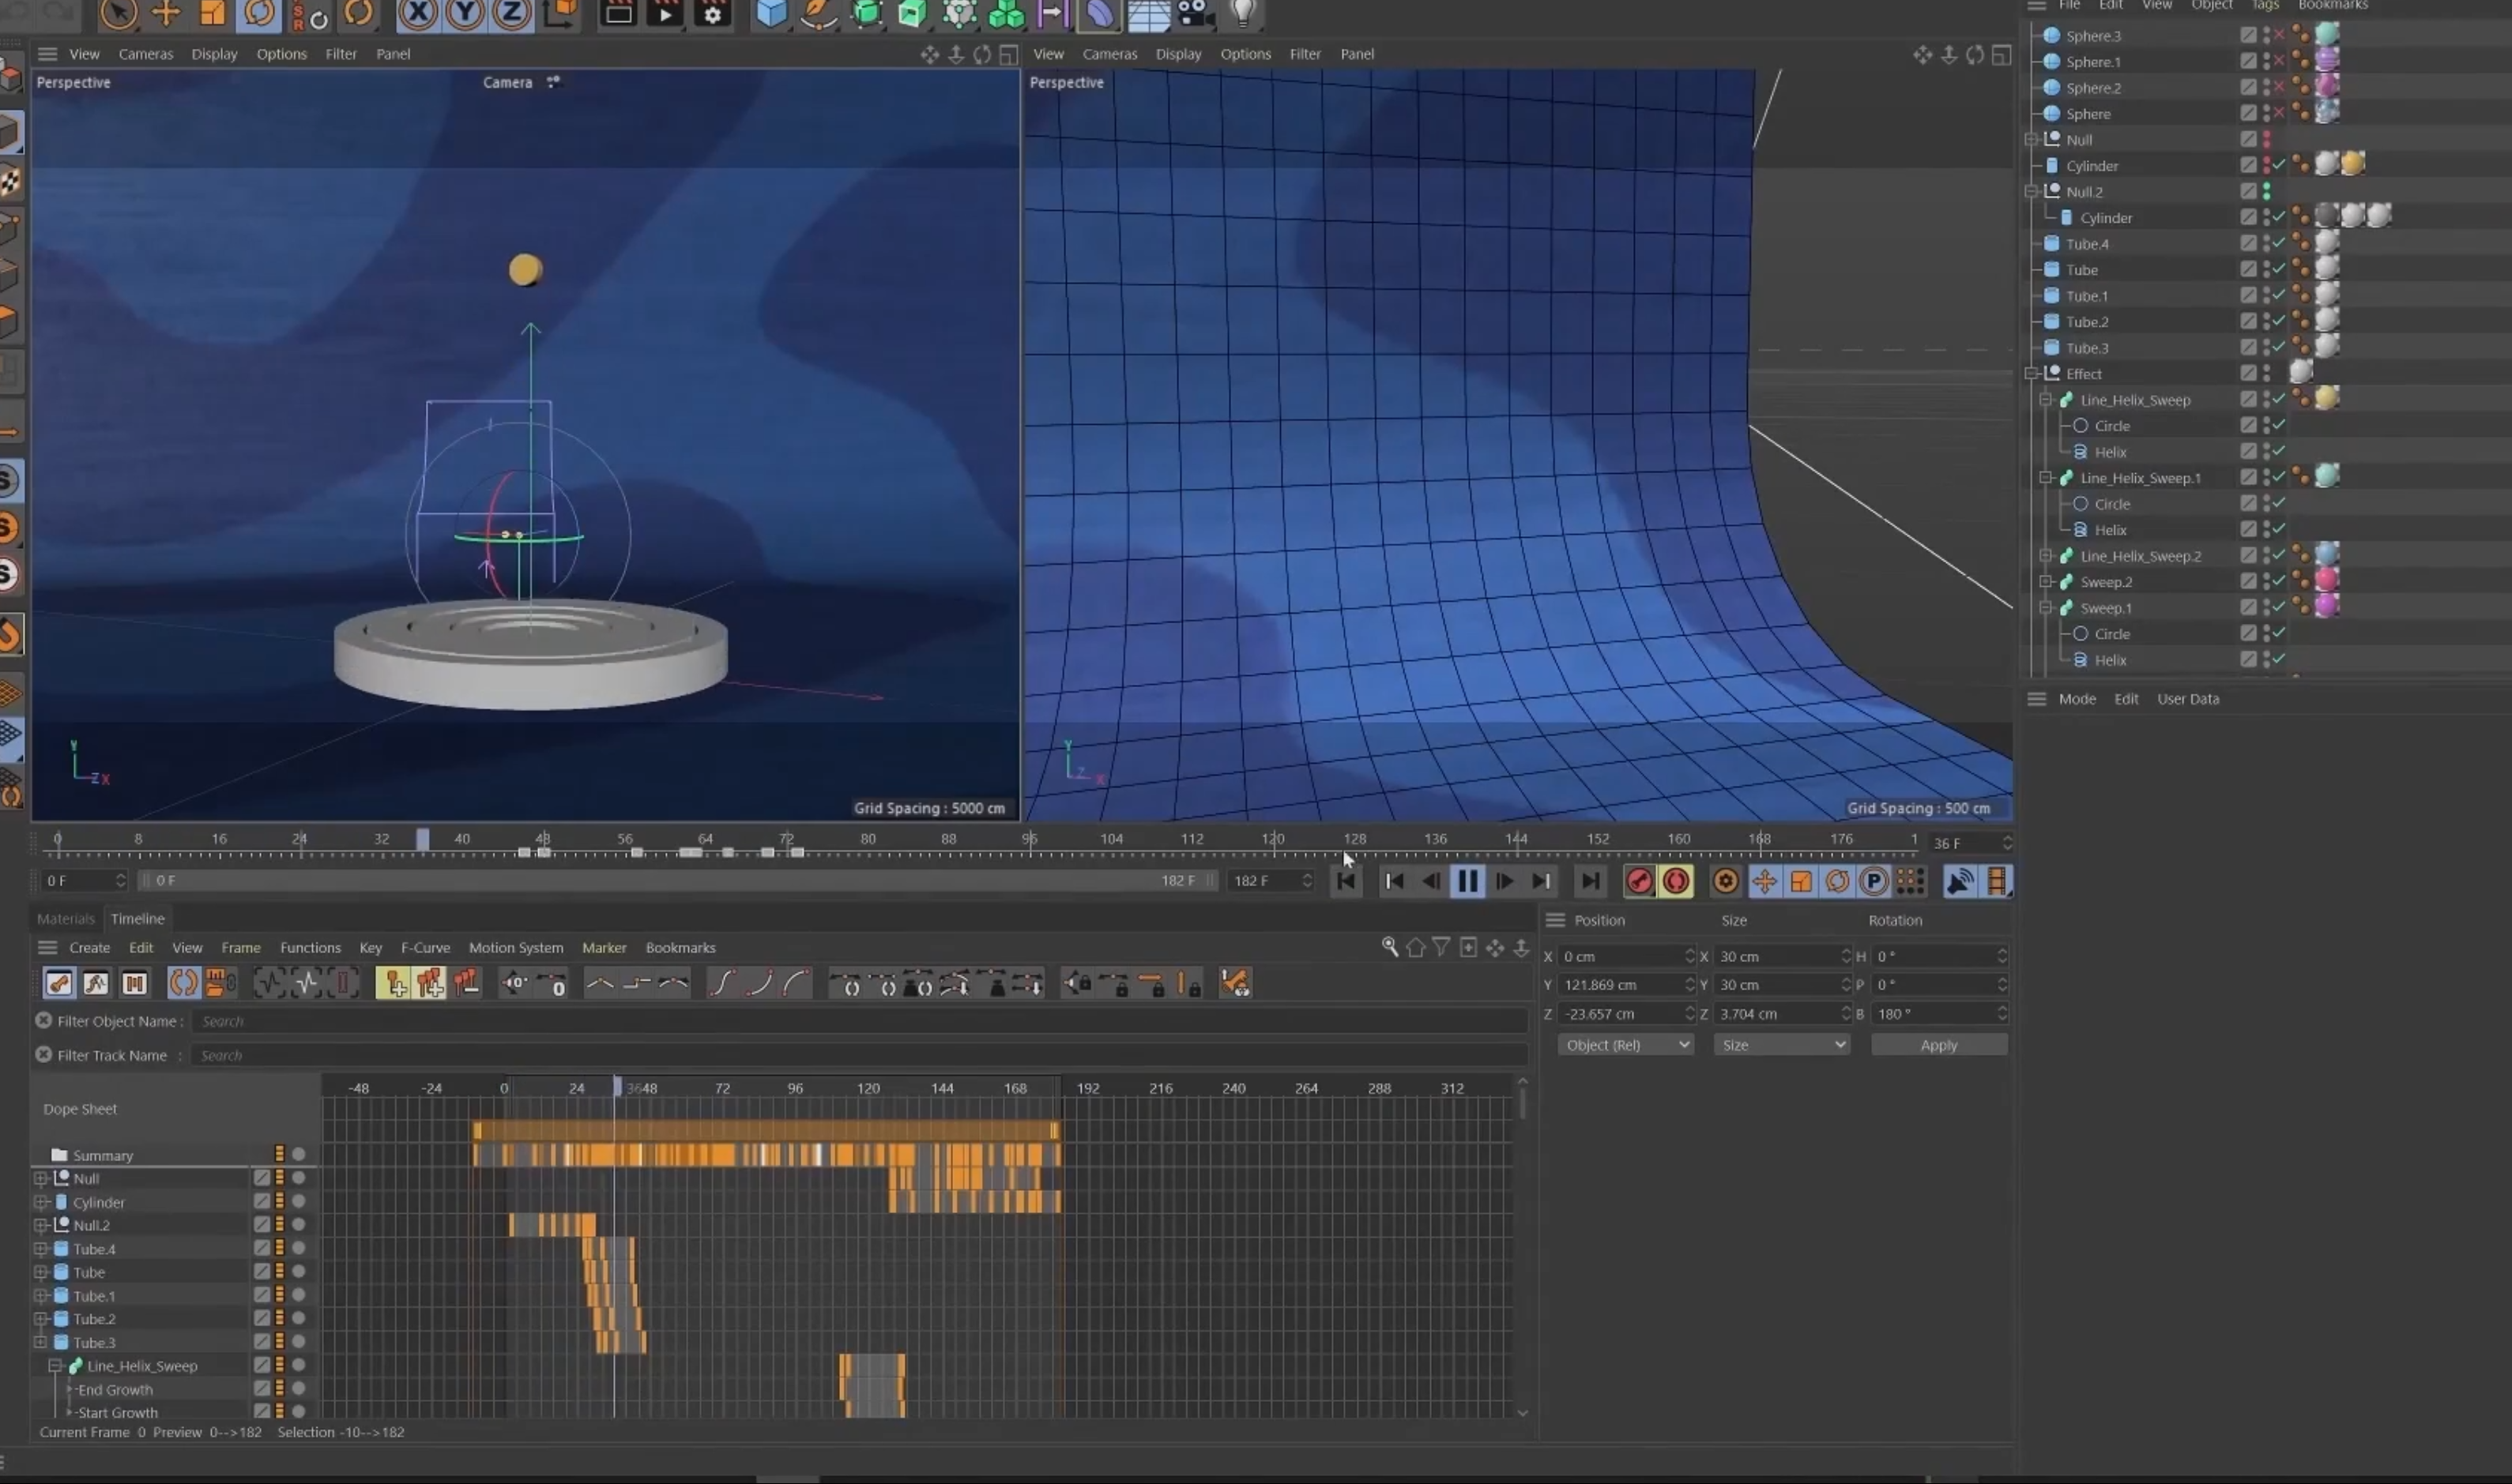Image resolution: width=2512 pixels, height=1484 pixels.
Task: Toggle Cylinder track checkbox in Dope Sheet
Action: 261,1202
